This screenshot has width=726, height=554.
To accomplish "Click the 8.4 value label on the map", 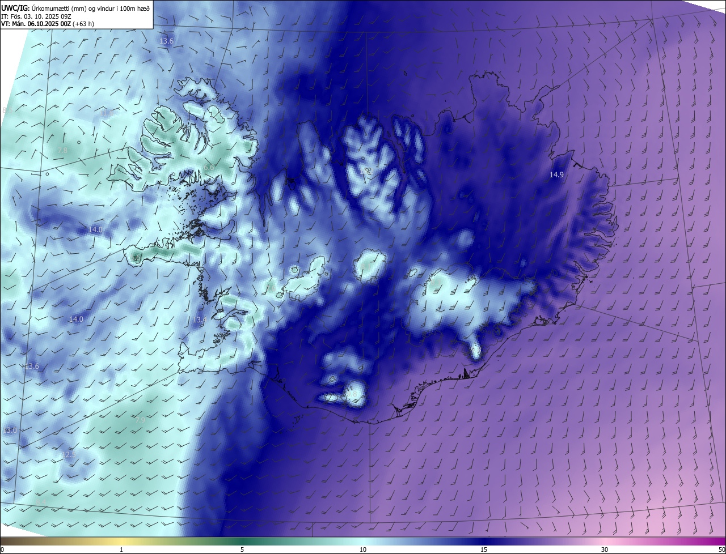I will coord(41,502).
